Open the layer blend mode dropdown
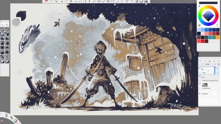This screenshot has height=124, width=221. [x=208, y=64]
